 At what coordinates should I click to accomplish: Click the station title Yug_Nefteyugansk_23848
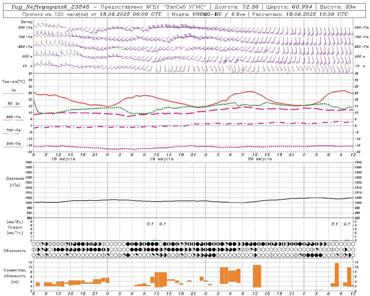50,7
